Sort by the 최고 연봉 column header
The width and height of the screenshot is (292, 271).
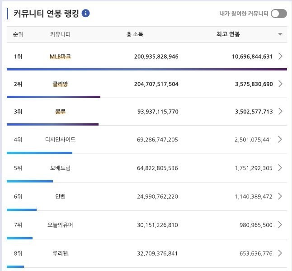coord(228,34)
